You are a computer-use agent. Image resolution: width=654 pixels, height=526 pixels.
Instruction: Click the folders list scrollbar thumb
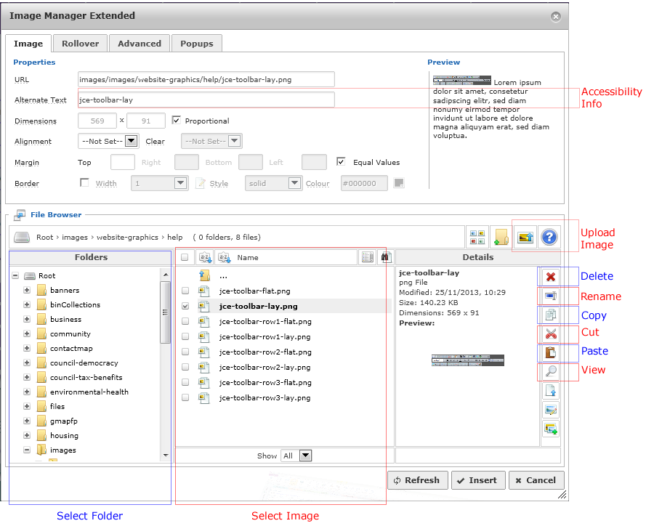pos(166,312)
